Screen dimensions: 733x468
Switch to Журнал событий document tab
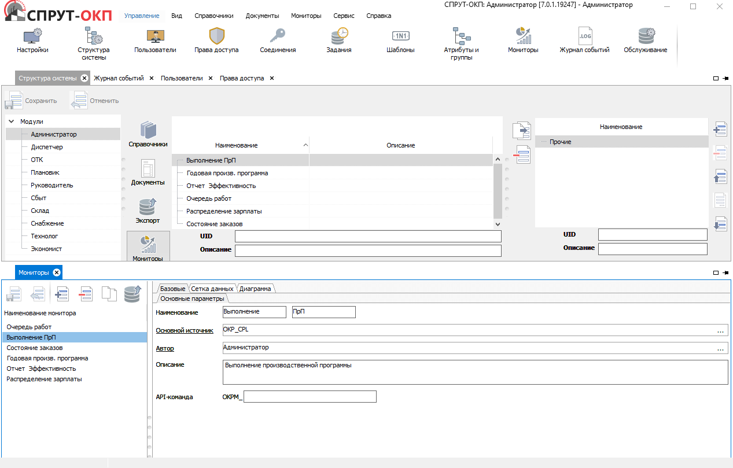(x=119, y=78)
